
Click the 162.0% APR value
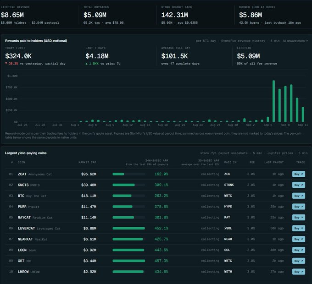click(162, 174)
